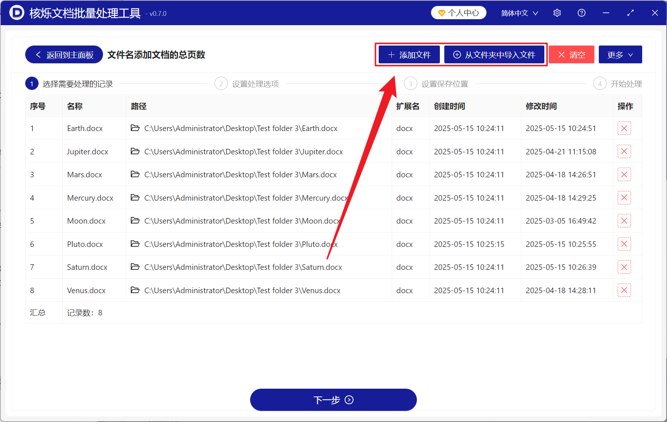This screenshot has width=667, height=422.
Task: Open the 简体中文 language dropdown
Action: pos(520,13)
